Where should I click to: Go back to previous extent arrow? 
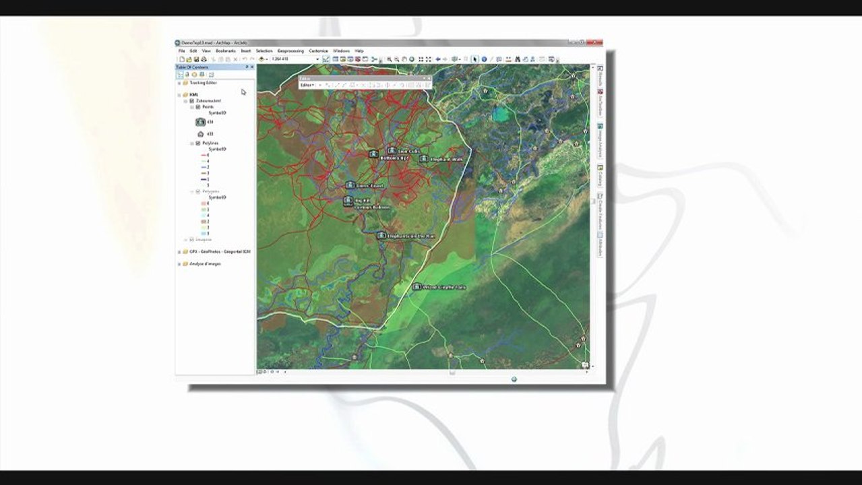[438, 59]
